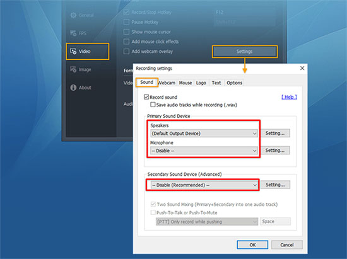Open the Microphone device dropdown
This screenshot has height=259, width=347.
(204, 151)
